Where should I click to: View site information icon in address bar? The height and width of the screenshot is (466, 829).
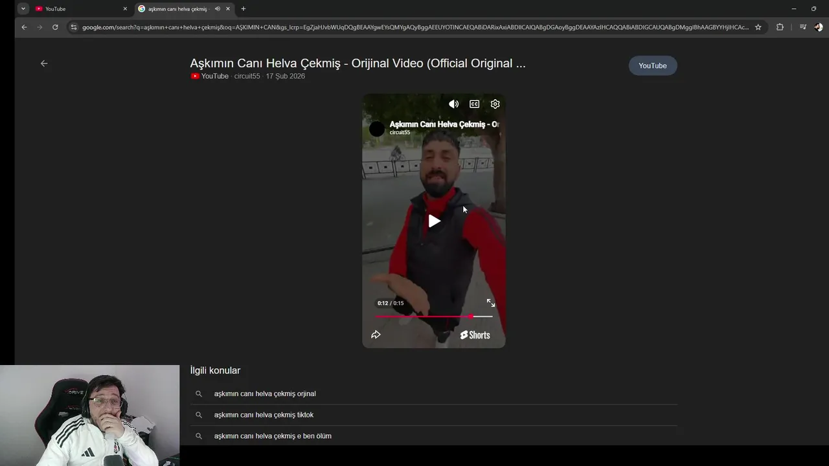(x=74, y=27)
